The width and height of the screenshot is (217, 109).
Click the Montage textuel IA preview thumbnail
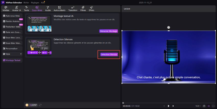[39, 24]
